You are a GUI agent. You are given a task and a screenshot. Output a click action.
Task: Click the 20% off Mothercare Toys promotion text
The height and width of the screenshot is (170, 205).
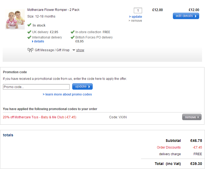click(x=39, y=117)
